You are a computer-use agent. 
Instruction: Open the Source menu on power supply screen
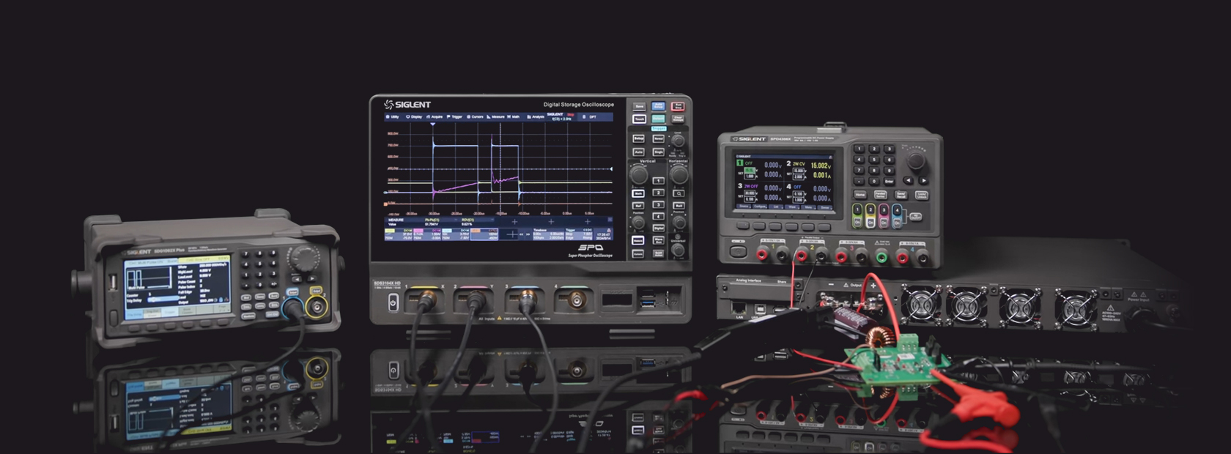tap(744, 207)
